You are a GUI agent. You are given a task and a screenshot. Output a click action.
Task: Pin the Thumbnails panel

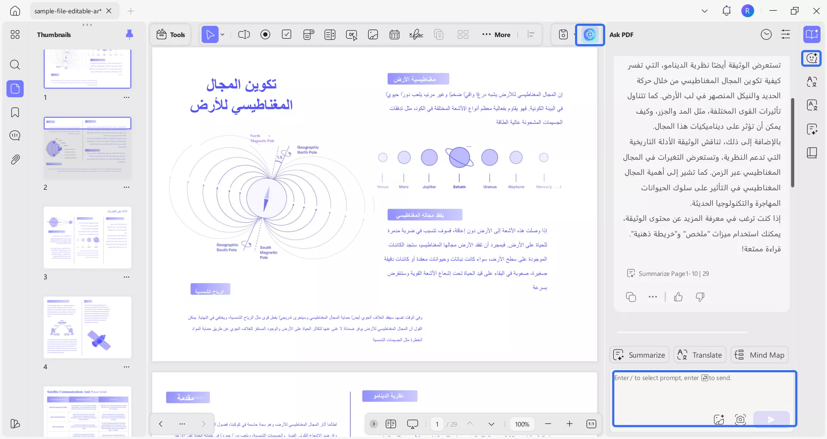coord(130,34)
